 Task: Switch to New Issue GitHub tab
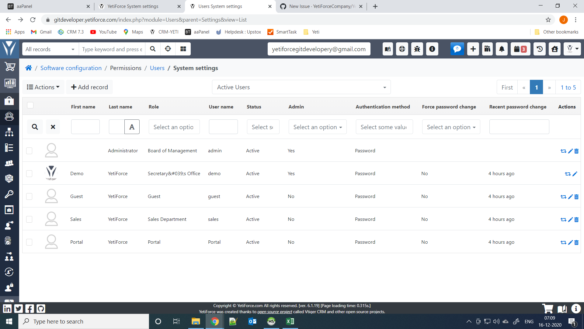pyautogui.click(x=321, y=6)
